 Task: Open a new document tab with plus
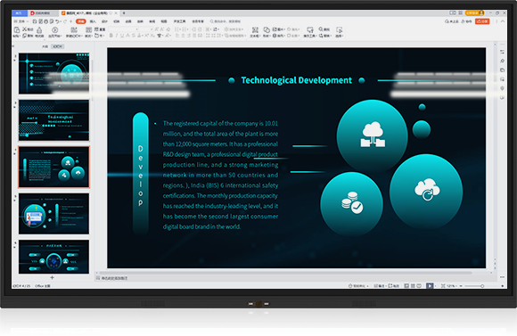(124, 13)
